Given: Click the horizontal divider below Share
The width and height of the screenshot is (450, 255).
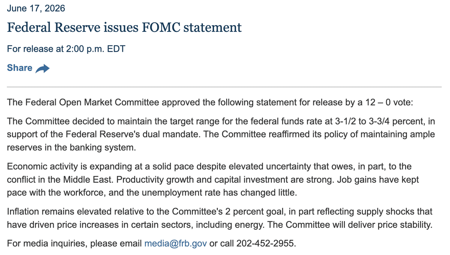Looking at the screenshot, I should click(224, 87).
